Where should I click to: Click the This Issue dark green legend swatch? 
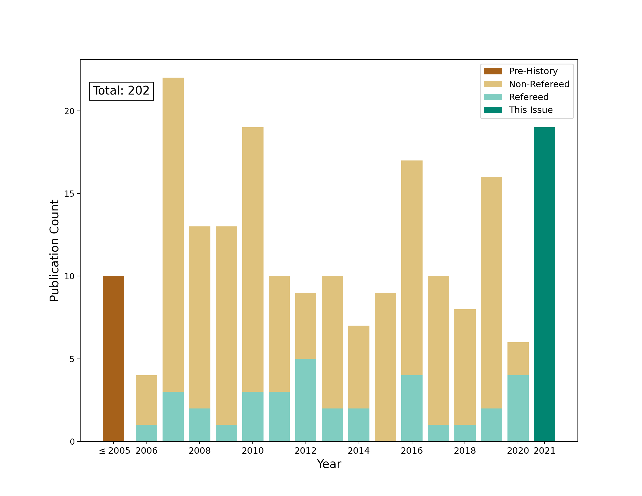pyautogui.click(x=493, y=110)
